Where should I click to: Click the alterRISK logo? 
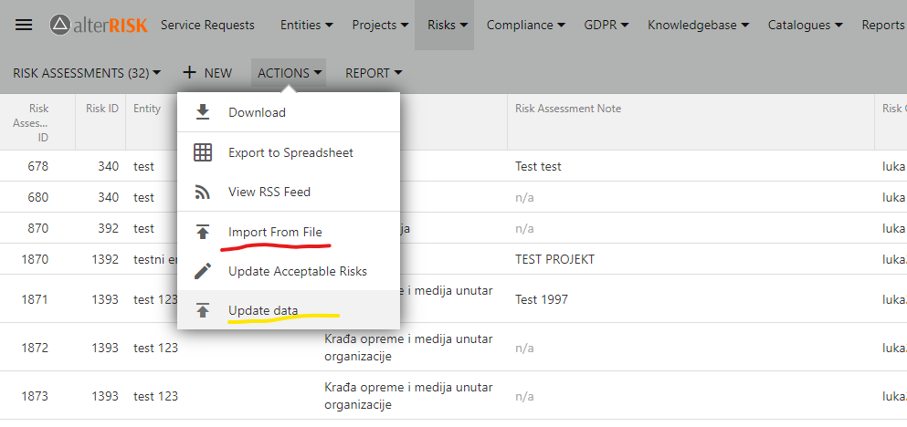tap(99, 25)
